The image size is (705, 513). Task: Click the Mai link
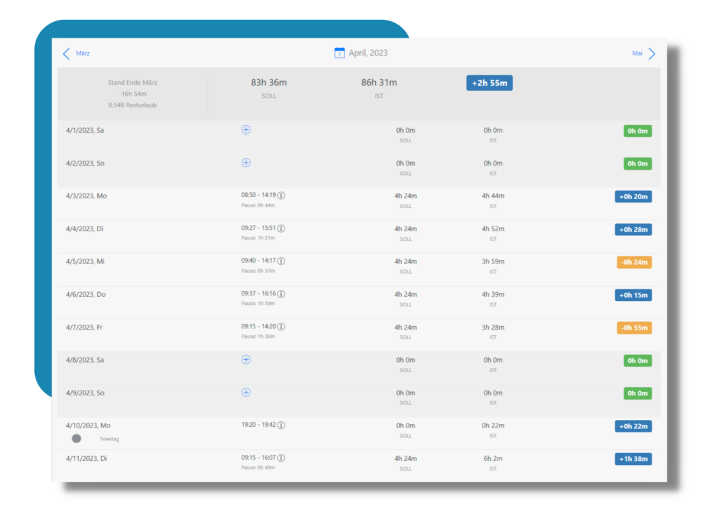click(x=637, y=53)
